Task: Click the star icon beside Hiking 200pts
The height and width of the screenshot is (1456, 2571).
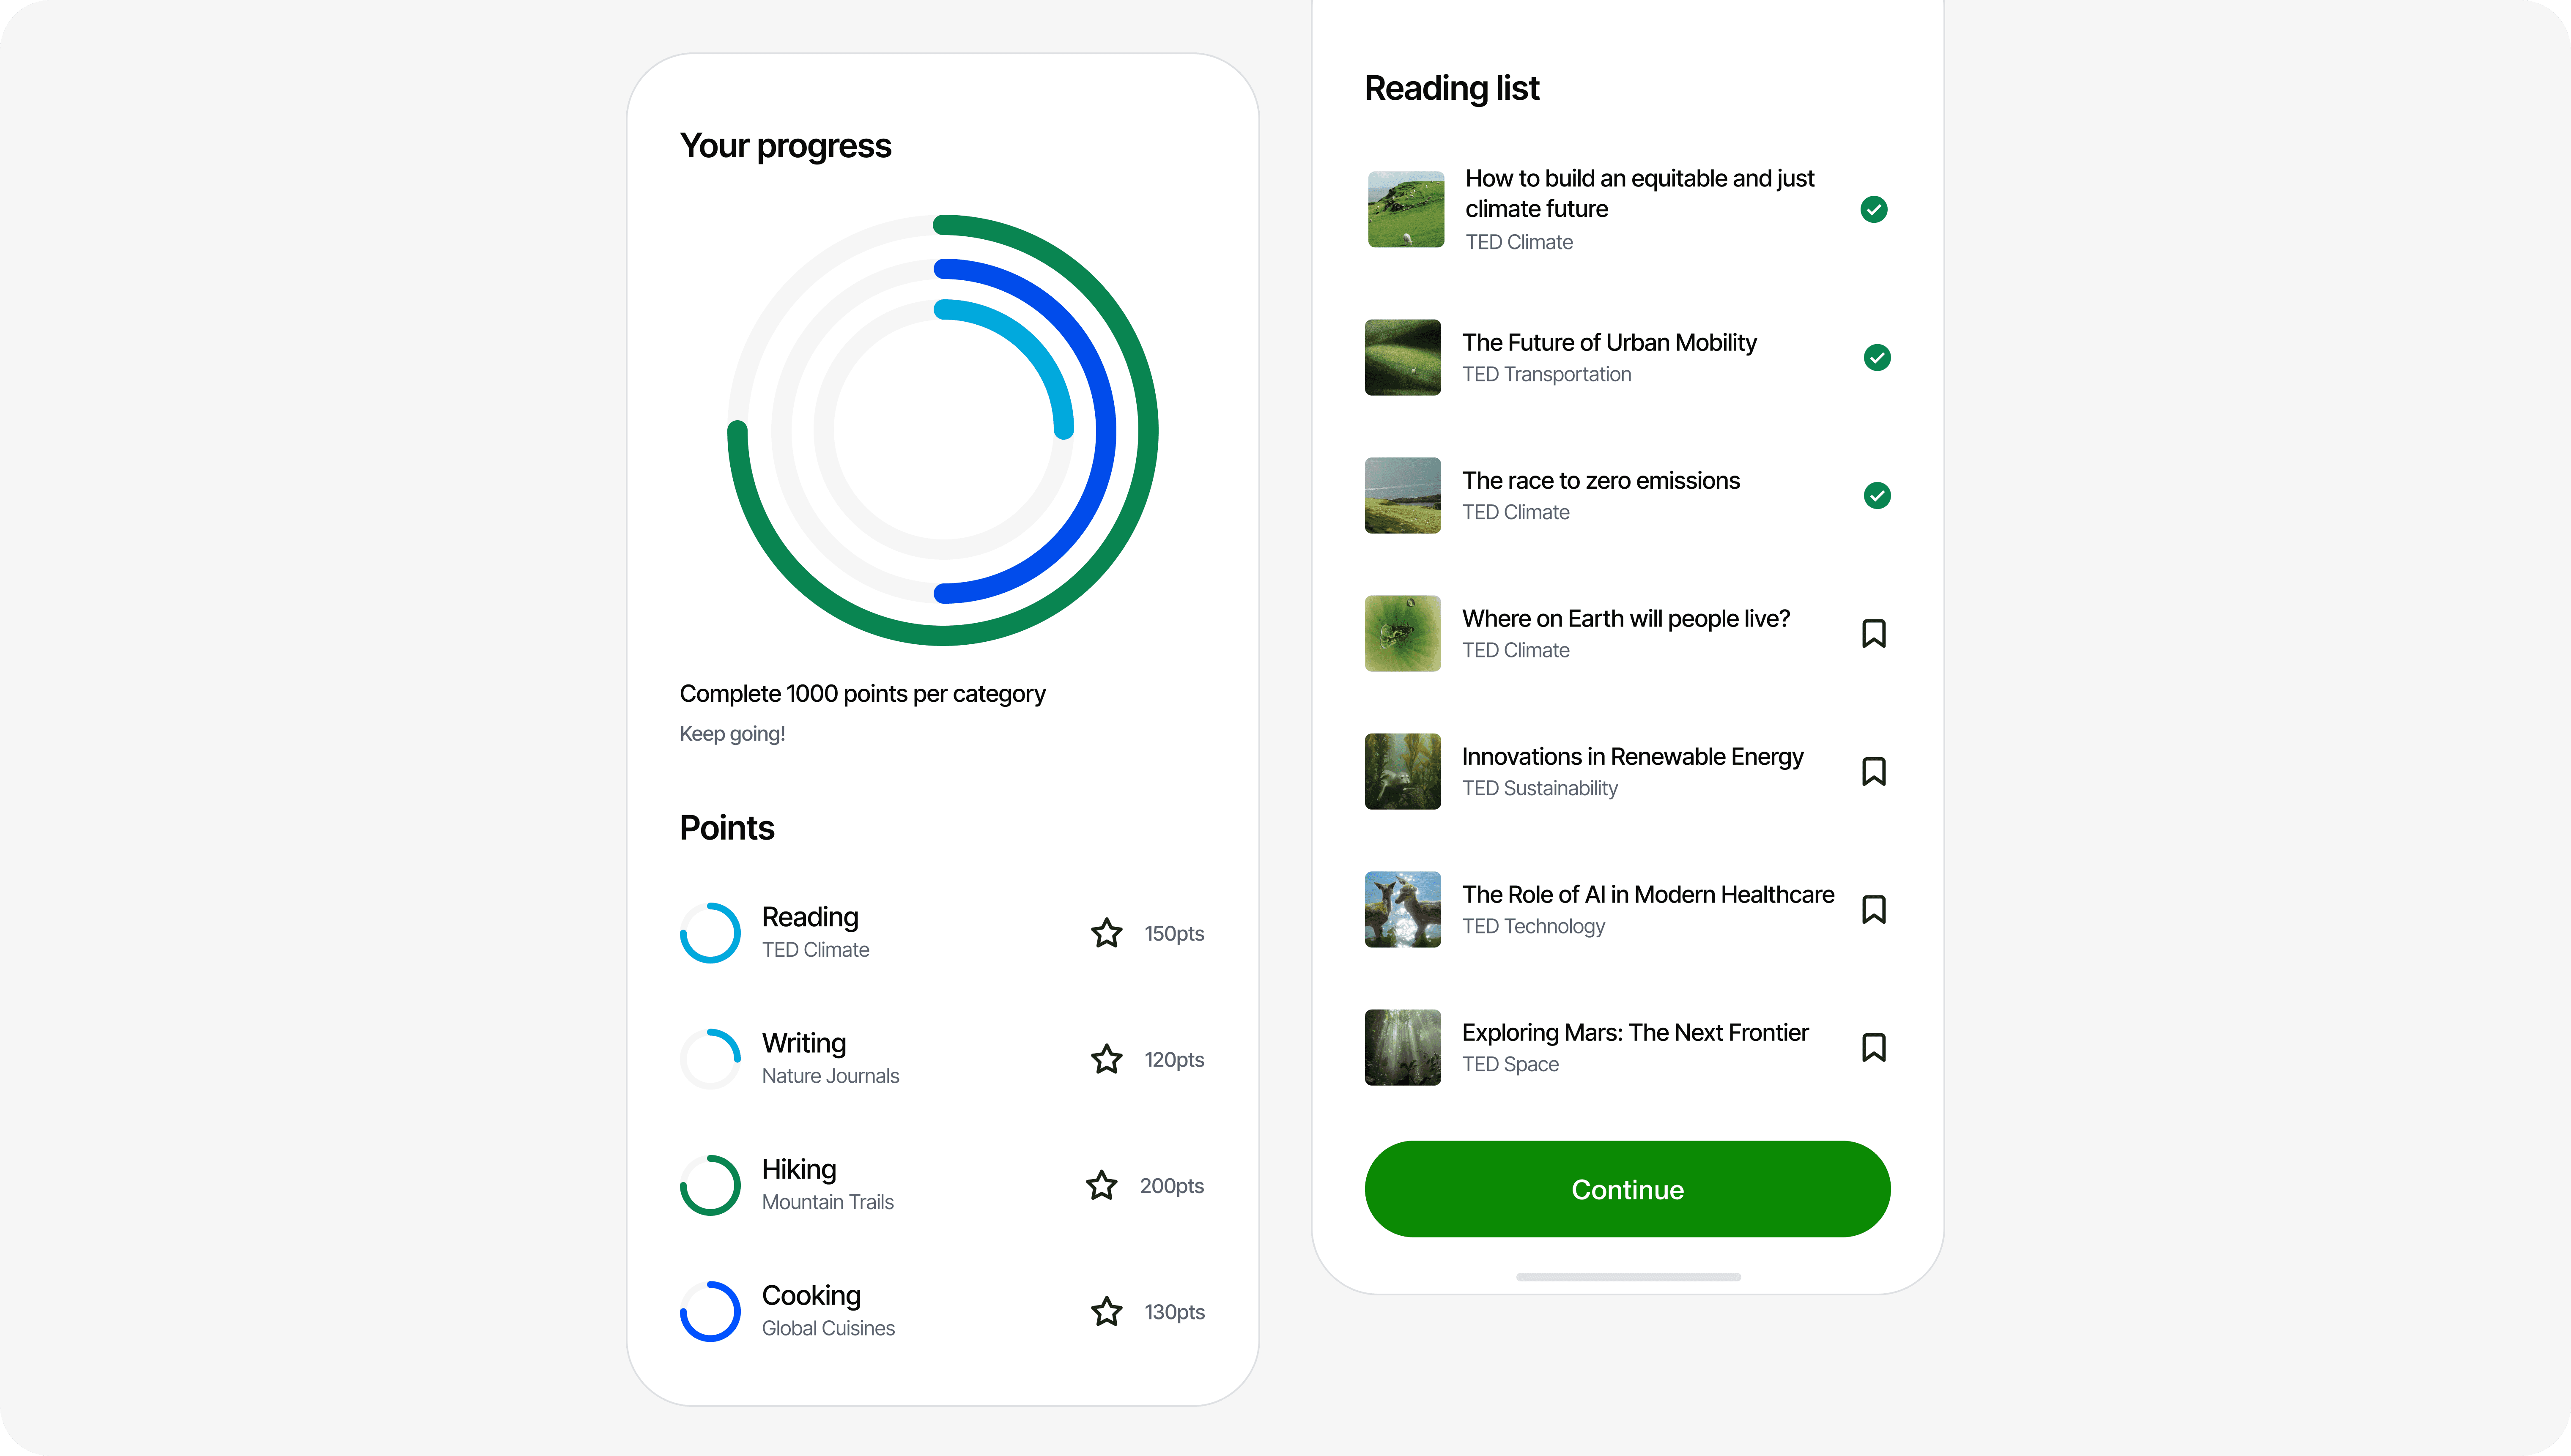Action: (1101, 1185)
